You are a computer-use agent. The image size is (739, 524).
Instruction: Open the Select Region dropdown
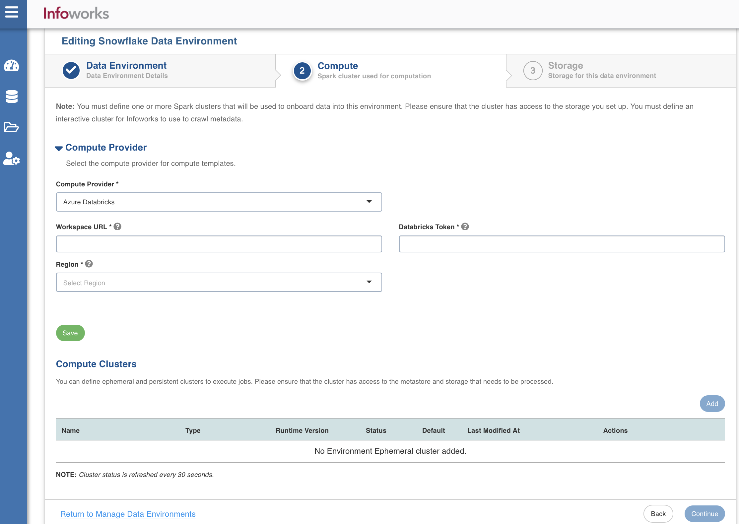click(219, 282)
